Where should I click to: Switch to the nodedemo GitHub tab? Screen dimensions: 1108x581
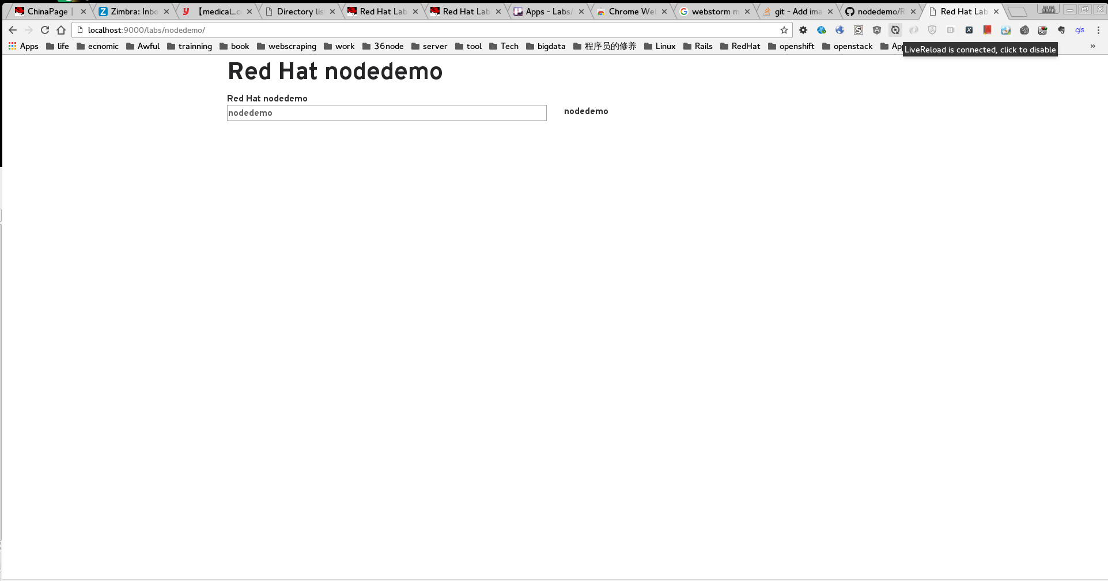(x=880, y=12)
